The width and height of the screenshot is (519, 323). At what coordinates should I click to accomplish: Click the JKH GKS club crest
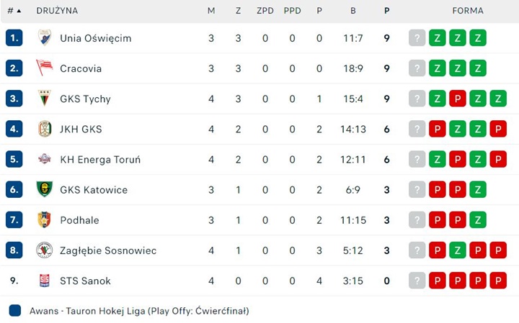pos(45,129)
